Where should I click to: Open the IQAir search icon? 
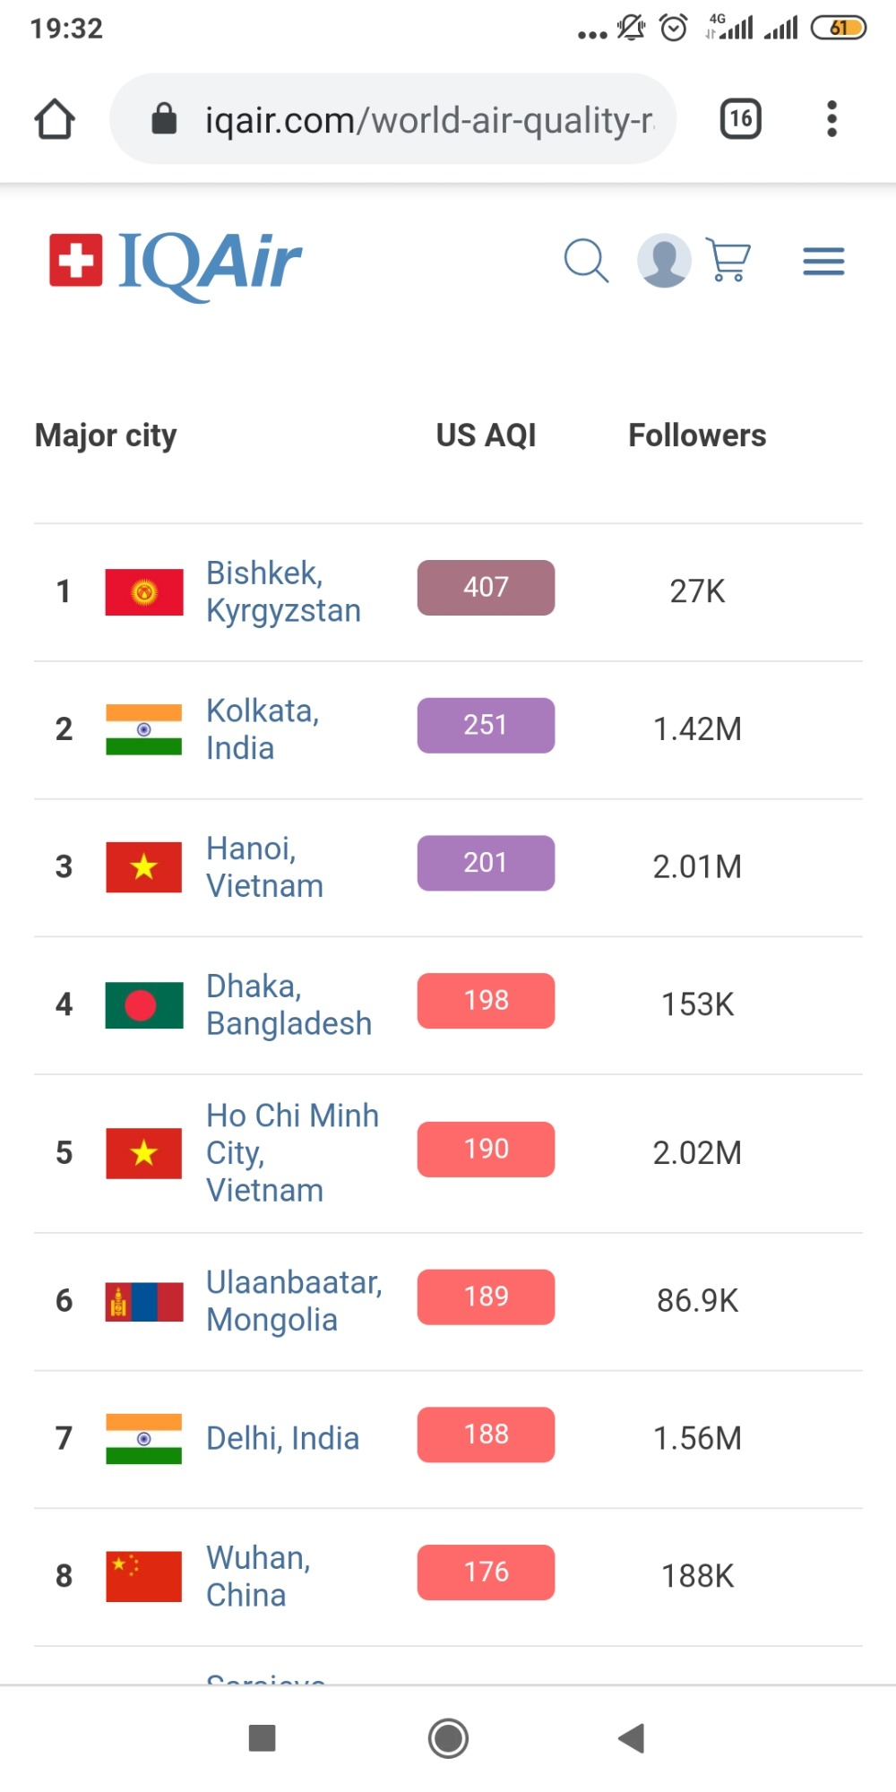pyautogui.click(x=586, y=261)
